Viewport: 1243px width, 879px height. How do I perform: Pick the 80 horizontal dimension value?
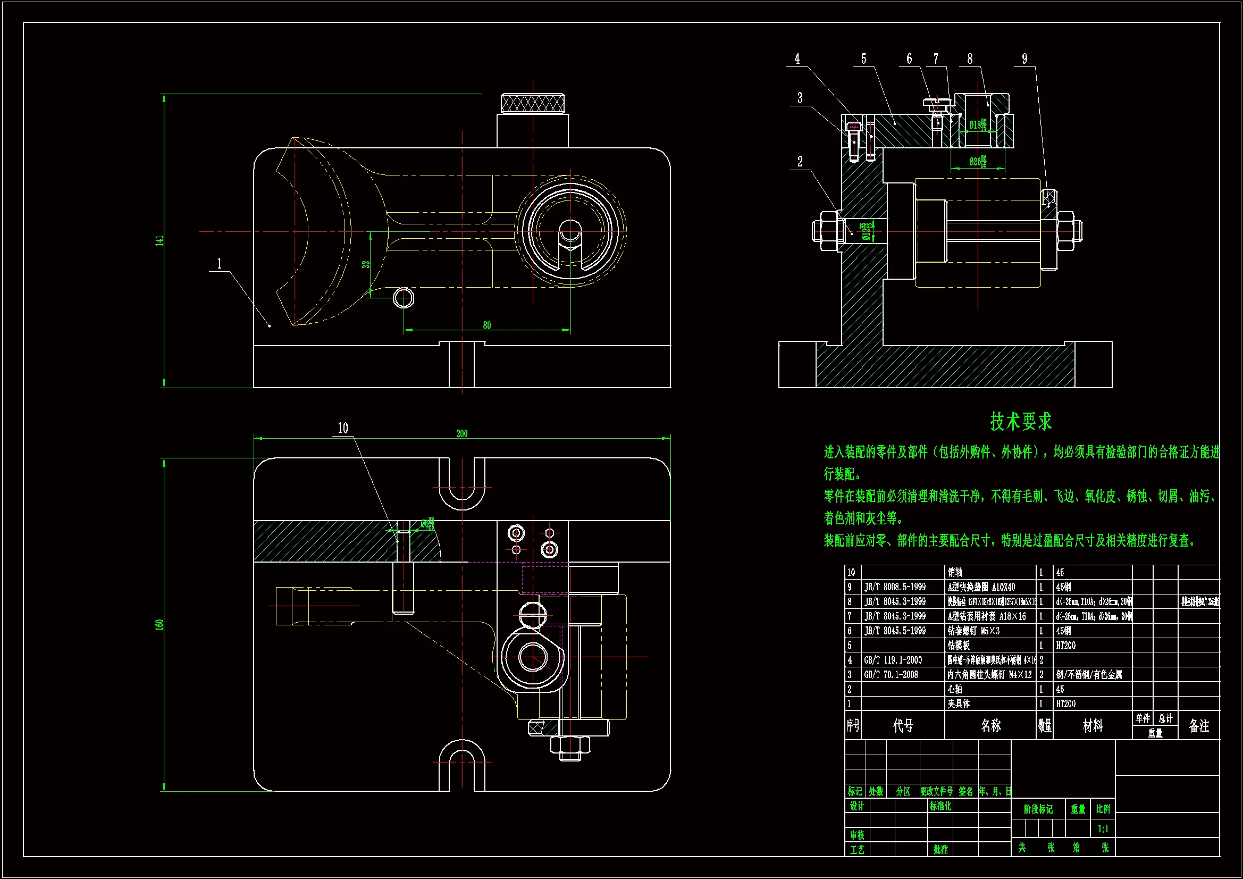point(486,325)
